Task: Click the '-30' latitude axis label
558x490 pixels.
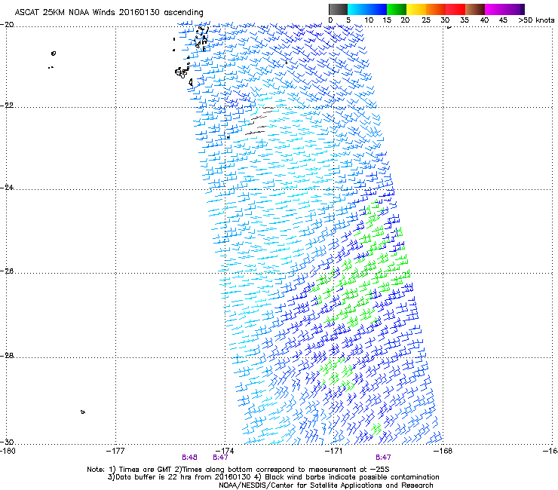Action: point(7,442)
